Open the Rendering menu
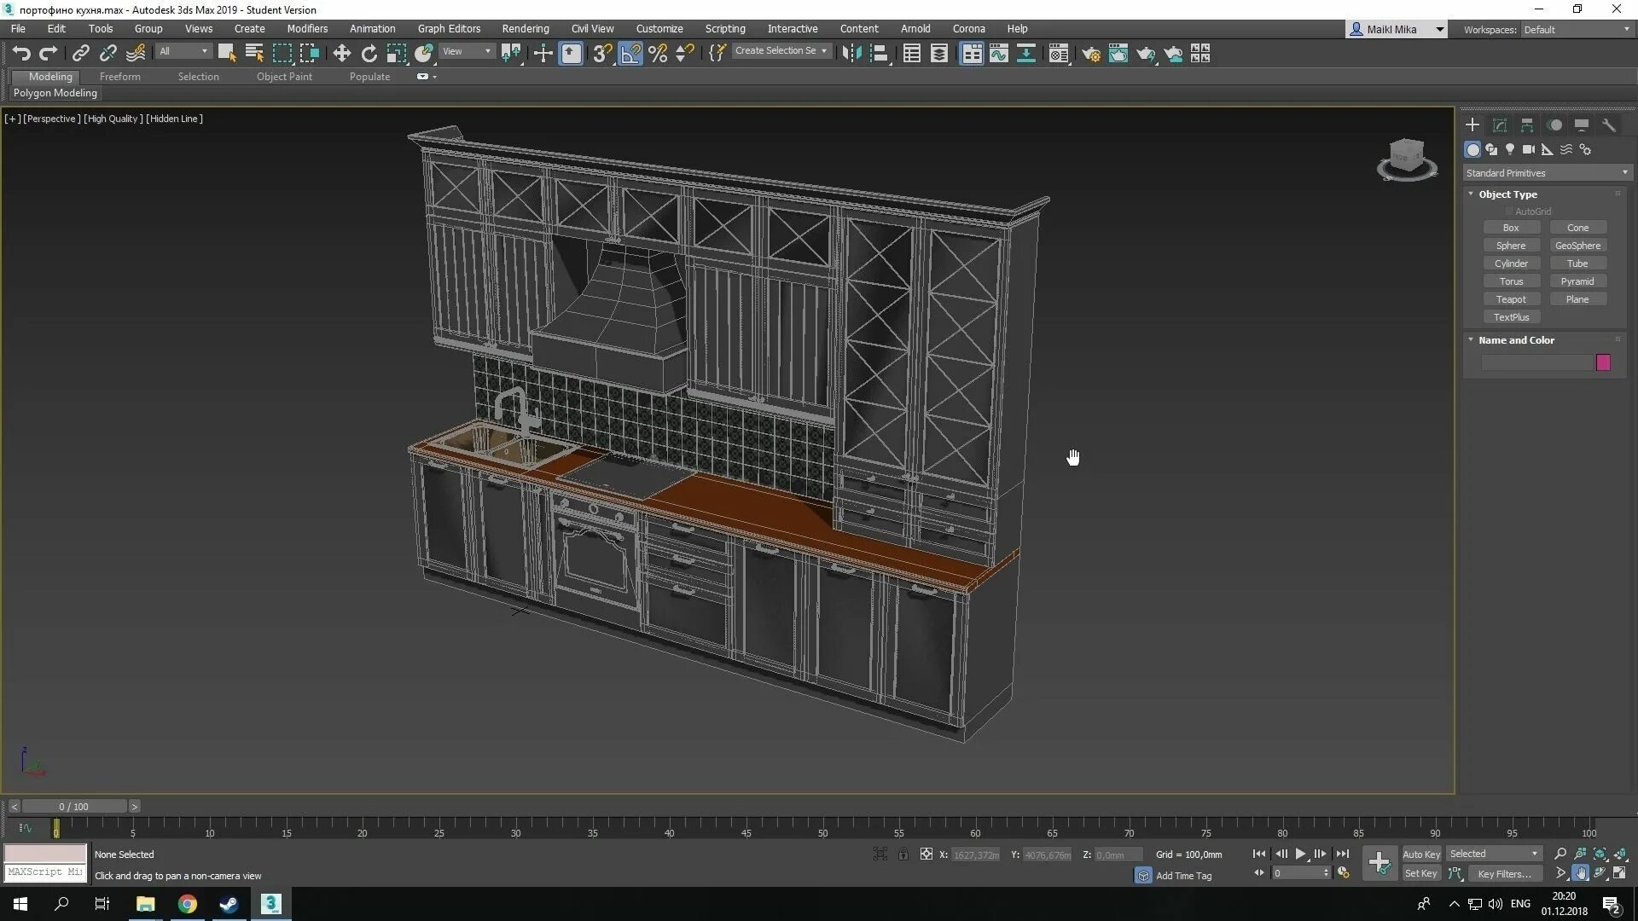This screenshot has width=1638, height=921. [x=525, y=28]
